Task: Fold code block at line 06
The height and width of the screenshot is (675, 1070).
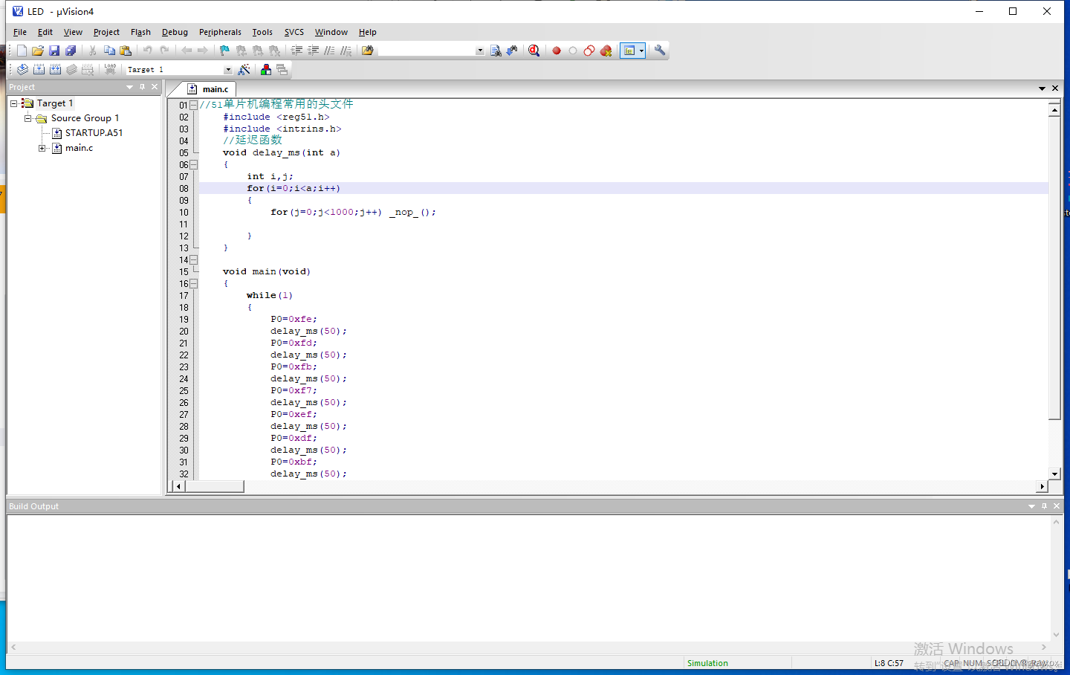Action: (193, 164)
